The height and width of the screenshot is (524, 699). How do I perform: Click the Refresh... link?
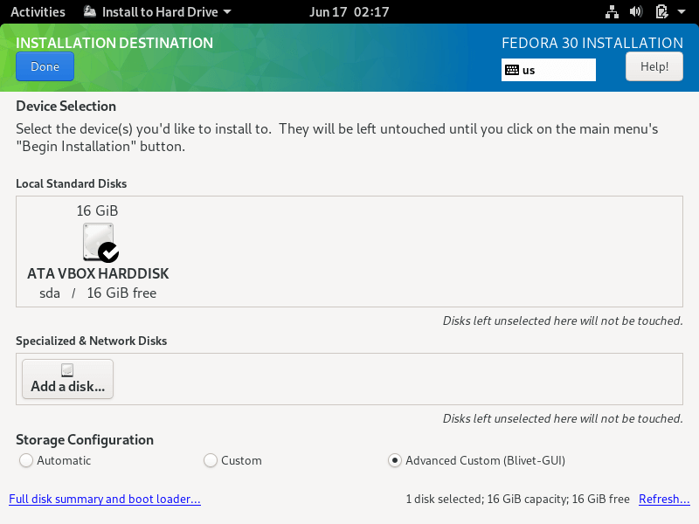tap(664, 499)
